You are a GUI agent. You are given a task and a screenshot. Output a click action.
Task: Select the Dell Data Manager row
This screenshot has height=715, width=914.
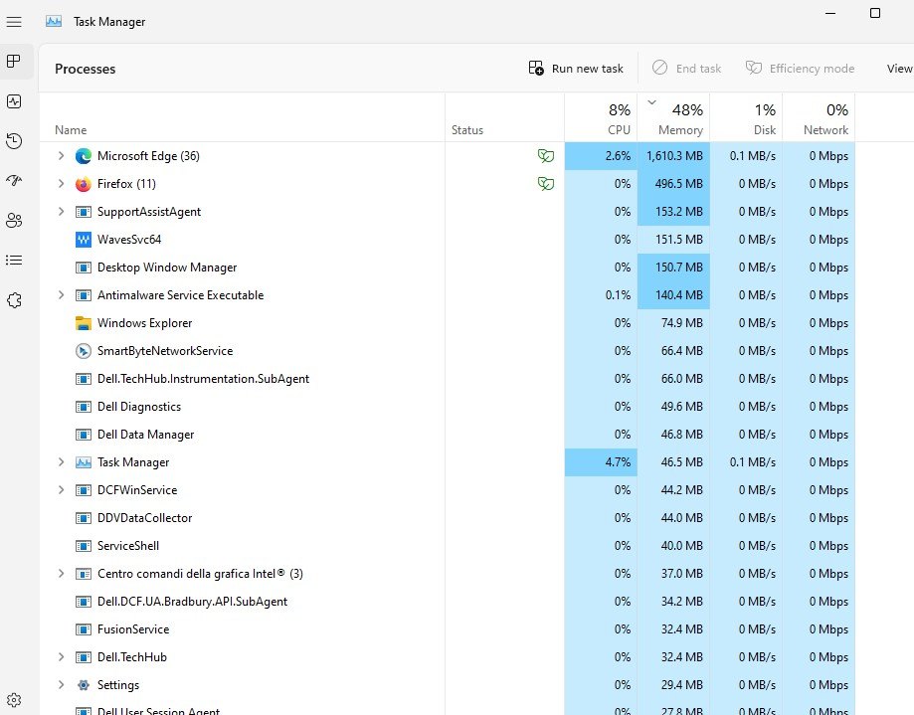click(448, 435)
